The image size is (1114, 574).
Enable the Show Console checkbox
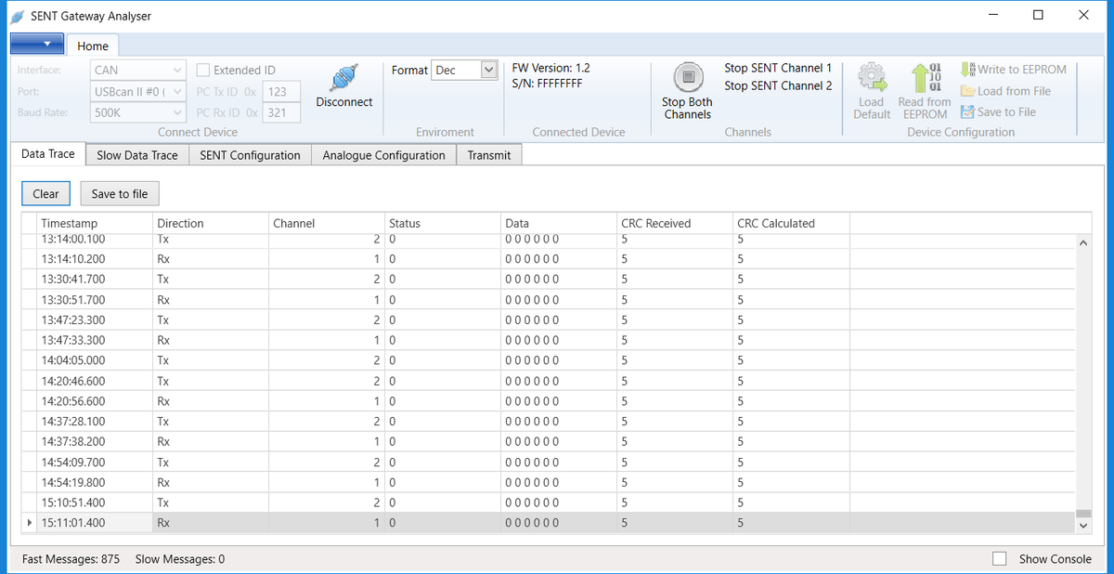tap(999, 559)
